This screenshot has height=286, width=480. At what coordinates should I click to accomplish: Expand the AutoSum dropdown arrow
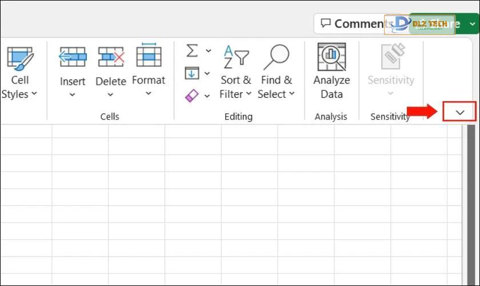click(x=208, y=51)
